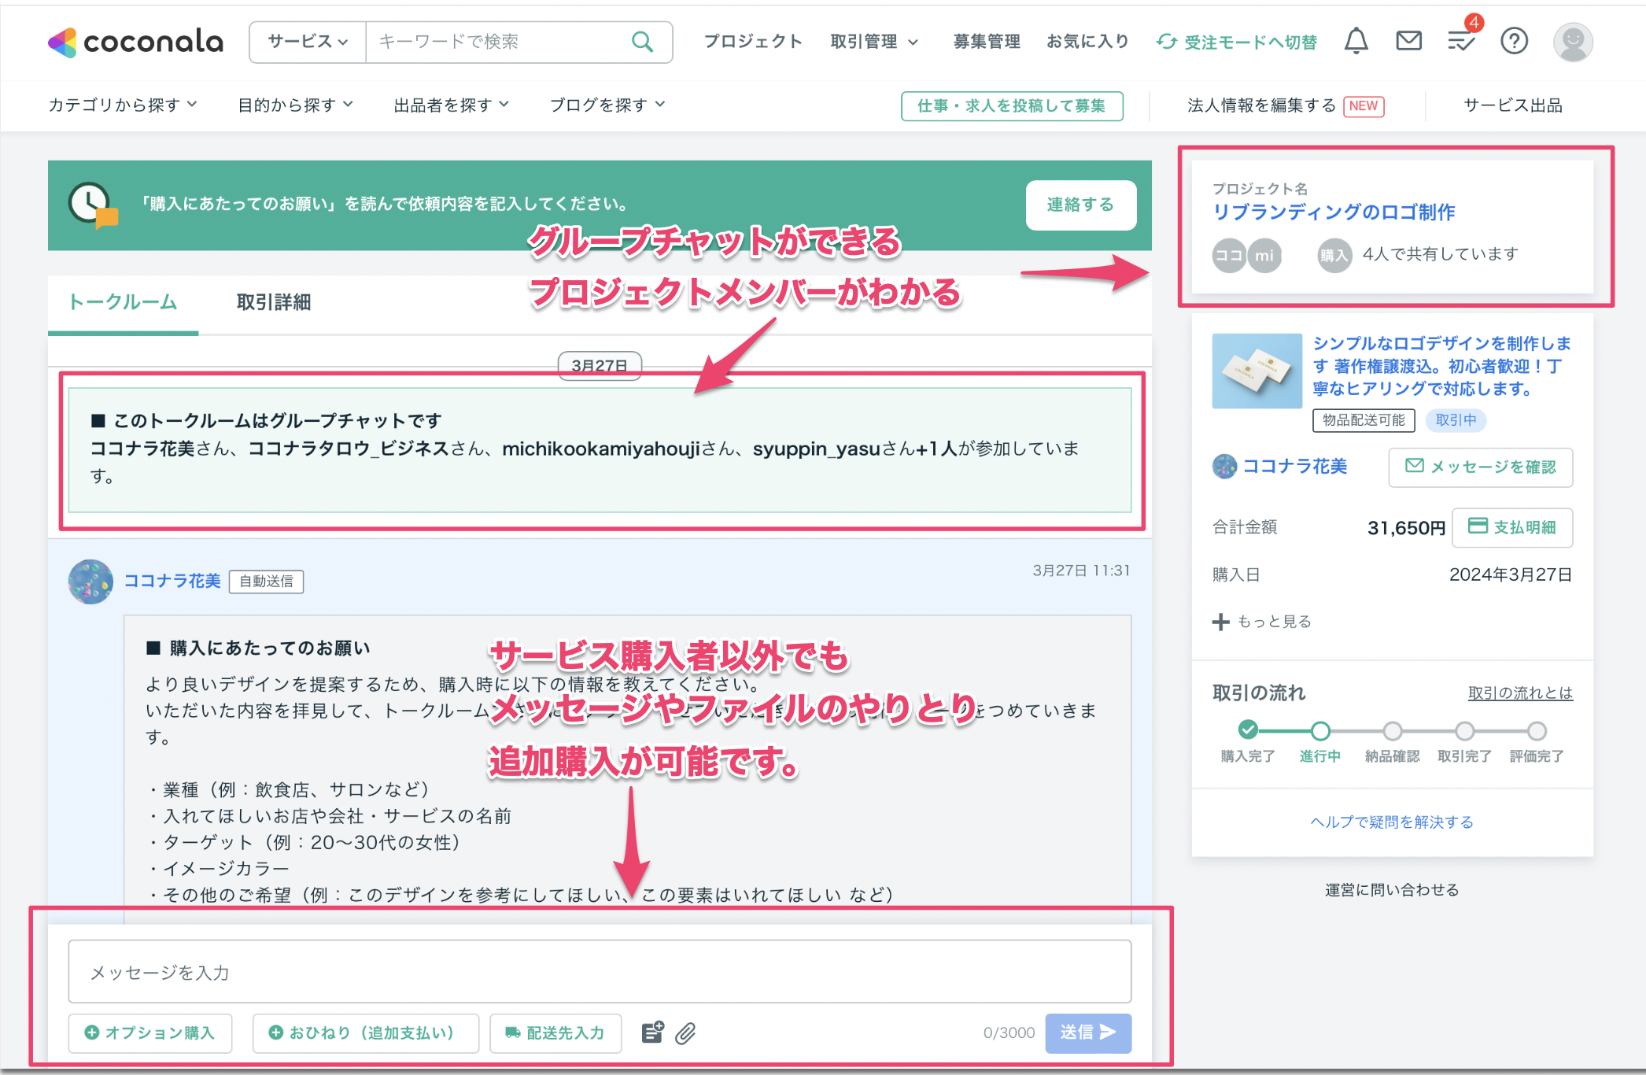Expand カテゴリから探す menu
Screen dimensions: 1646x1075
(x=123, y=105)
